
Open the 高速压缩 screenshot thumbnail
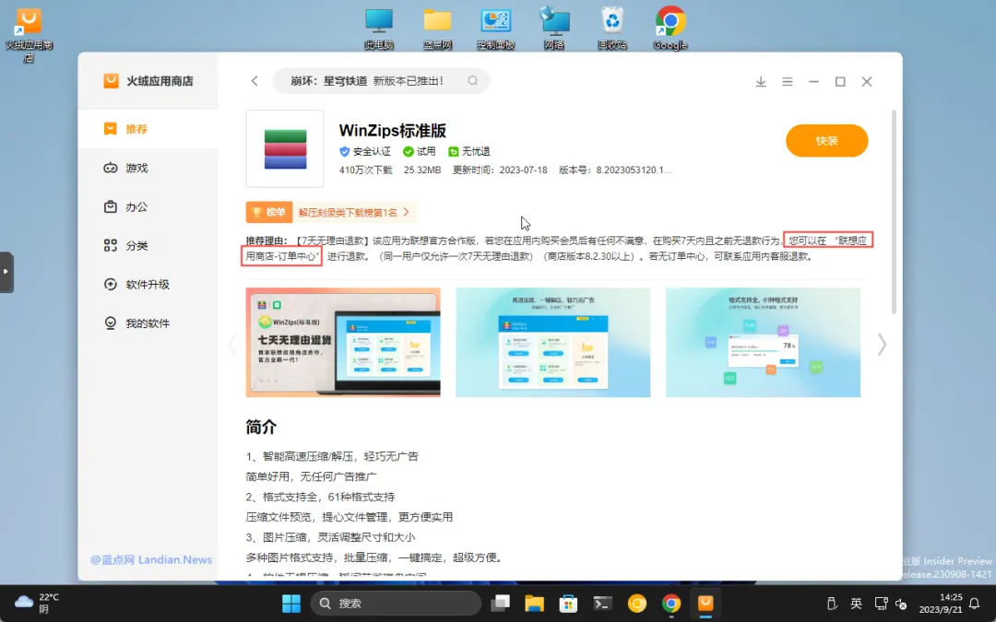pos(552,343)
